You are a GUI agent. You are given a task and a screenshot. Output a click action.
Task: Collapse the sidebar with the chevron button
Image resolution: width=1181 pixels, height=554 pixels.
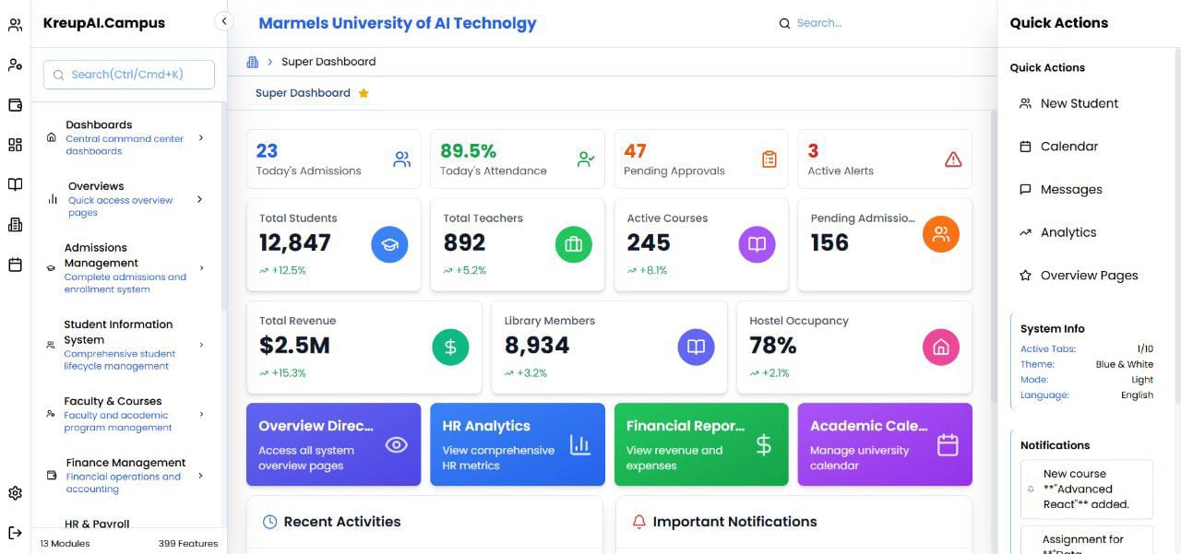click(x=223, y=21)
